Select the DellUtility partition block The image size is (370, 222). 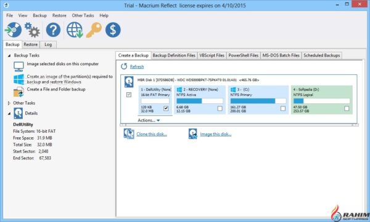[x=155, y=100]
